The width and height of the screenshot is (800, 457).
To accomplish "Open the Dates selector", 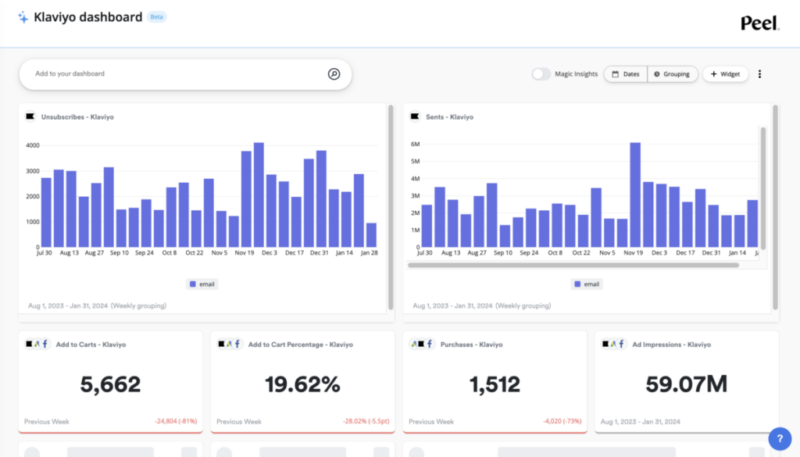I will click(625, 73).
